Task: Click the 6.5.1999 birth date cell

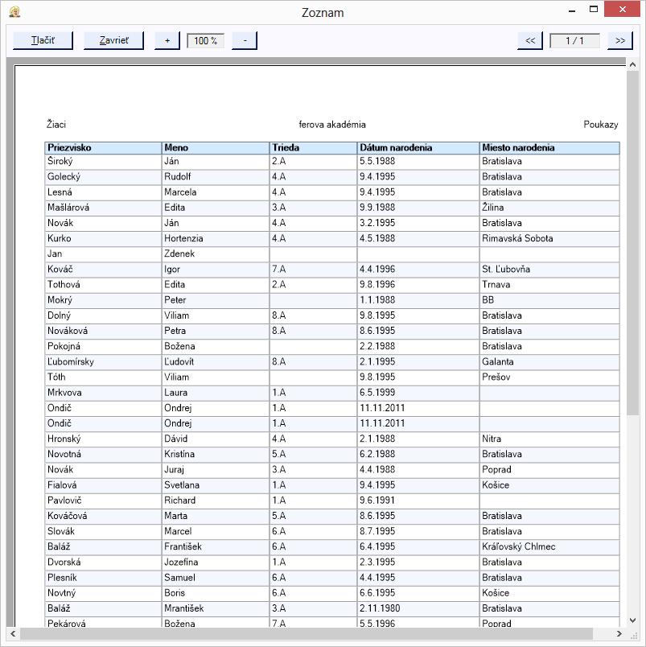Action: 418,393
